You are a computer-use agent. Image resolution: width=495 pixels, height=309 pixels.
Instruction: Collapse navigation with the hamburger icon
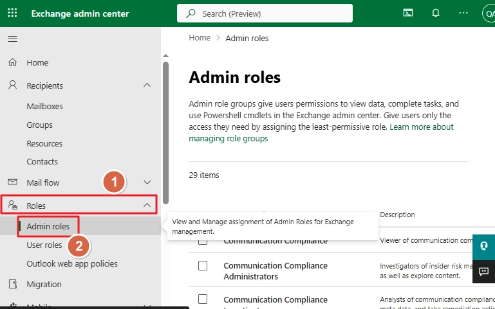click(x=13, y=39)
